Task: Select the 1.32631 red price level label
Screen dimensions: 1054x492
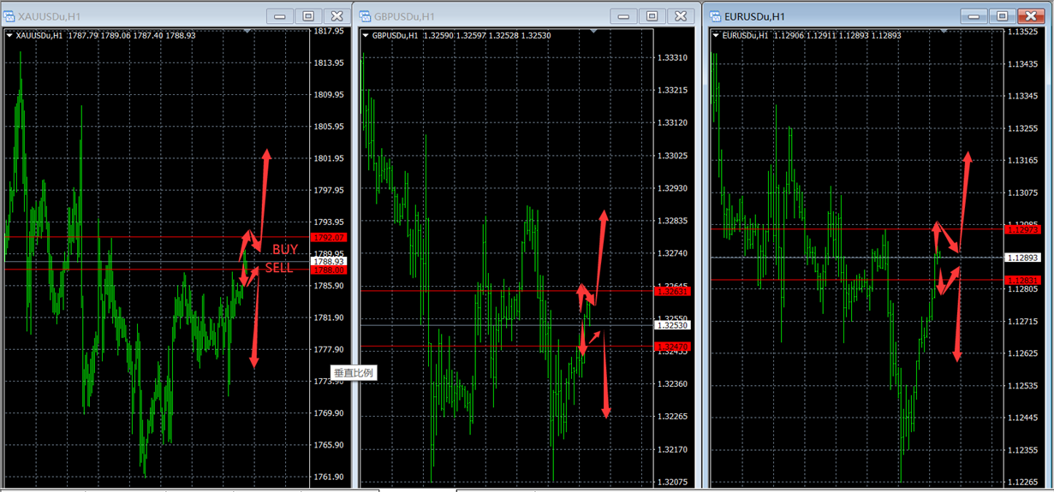Action: pos(673,291)
